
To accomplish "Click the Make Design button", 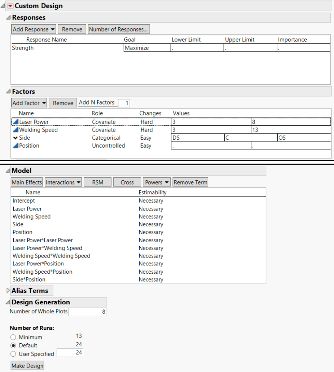I will pyautogui.click(x=27, y=366).
